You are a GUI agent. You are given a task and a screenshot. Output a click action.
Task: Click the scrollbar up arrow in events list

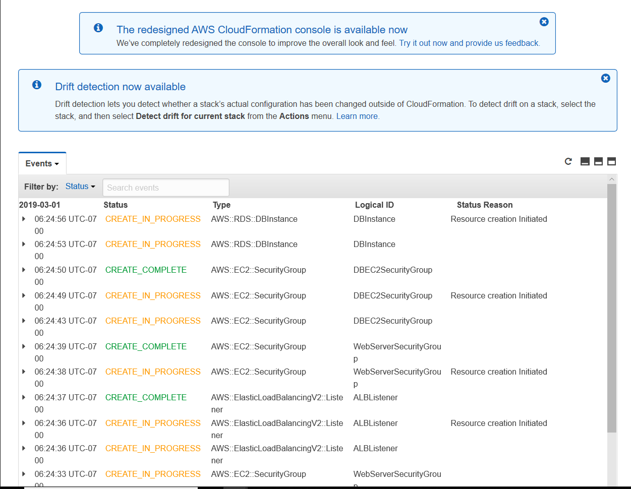tap(612, 179)
